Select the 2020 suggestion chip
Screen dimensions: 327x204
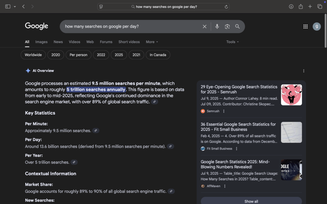tap(56, 55)
